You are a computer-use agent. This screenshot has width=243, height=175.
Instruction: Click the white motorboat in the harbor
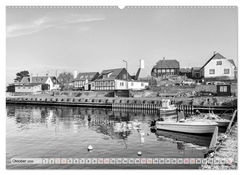coord(187,125)
